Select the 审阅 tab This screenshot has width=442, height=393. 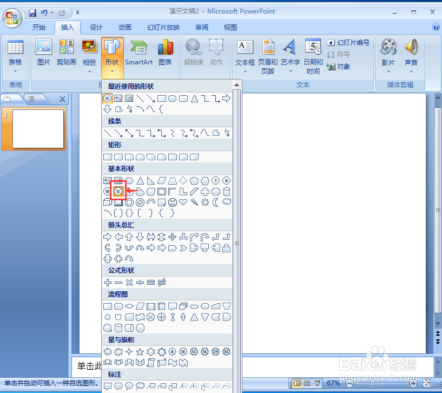(202, 28)
